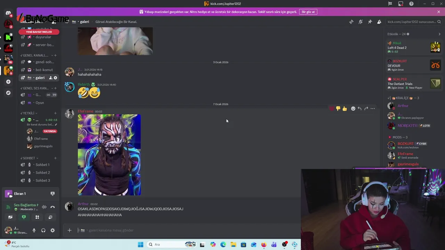Reply to EfeFrame's message
Viewport: 445px width, 250px height.
359,109
